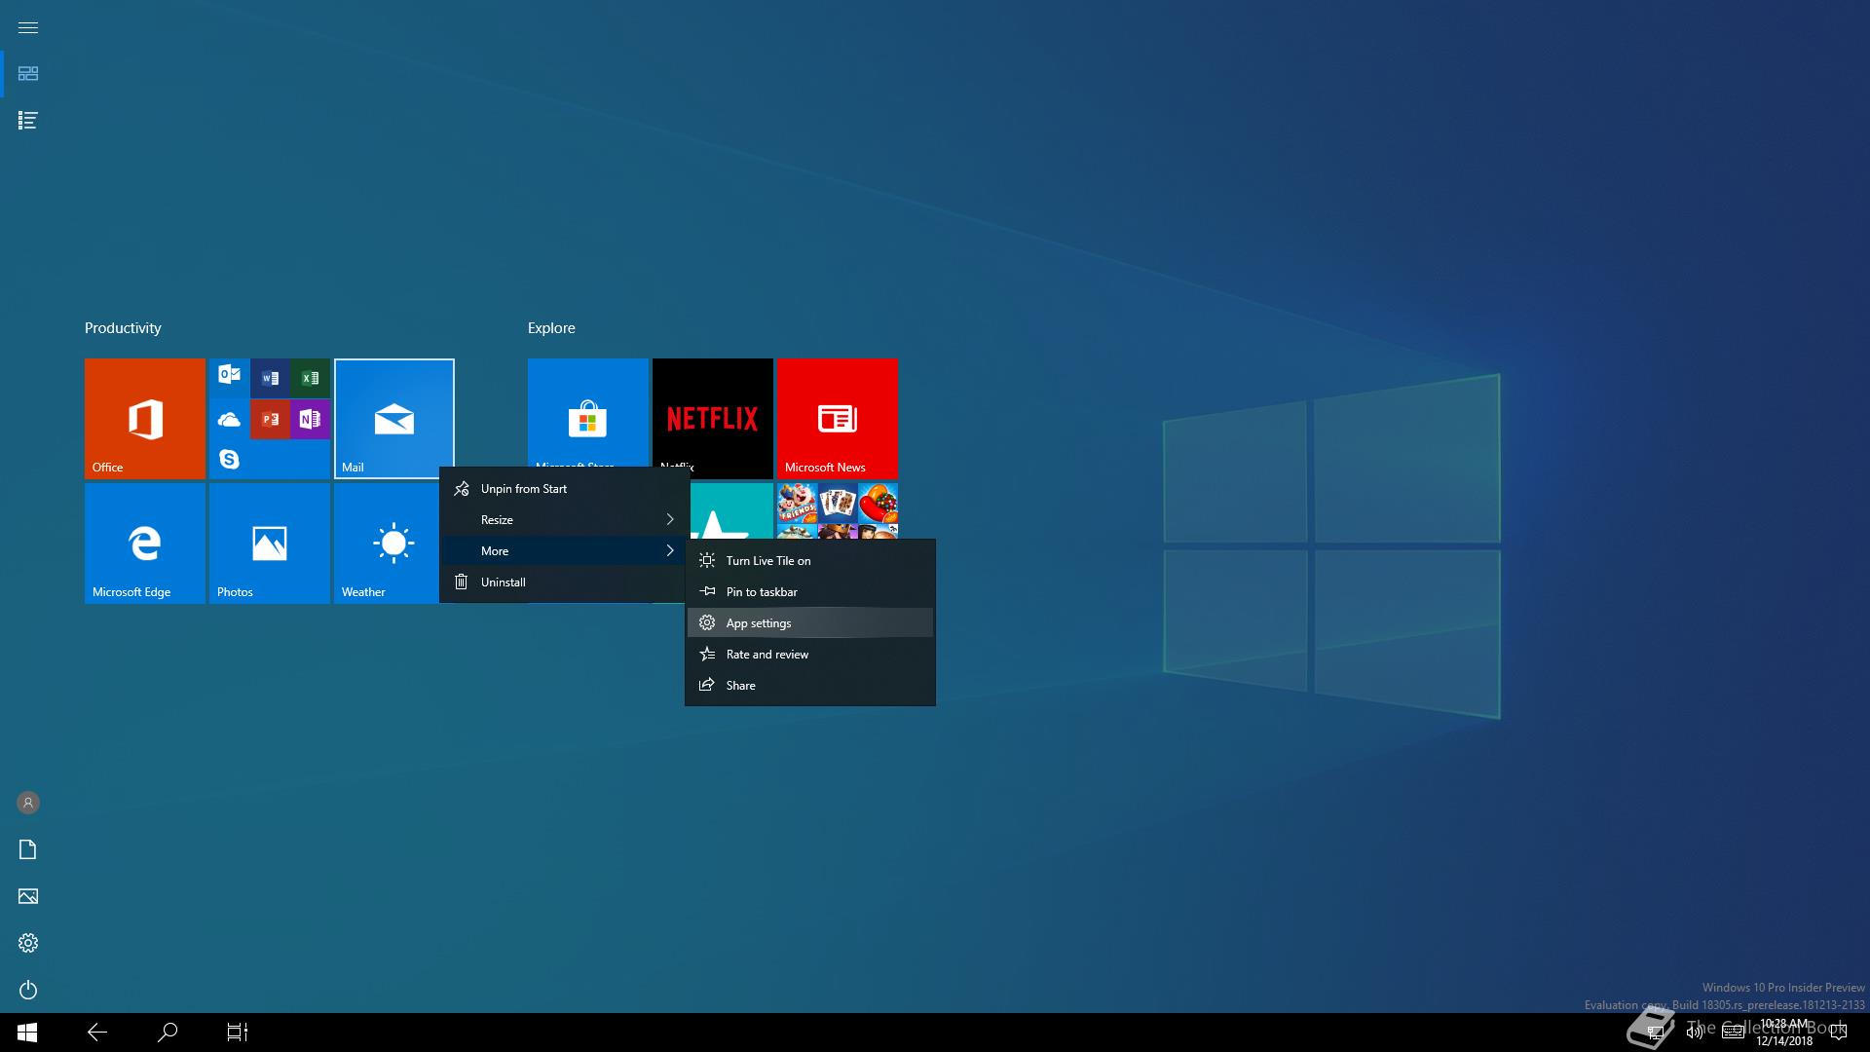
Task: Open the Mail tile
Action: coord(394,419)
